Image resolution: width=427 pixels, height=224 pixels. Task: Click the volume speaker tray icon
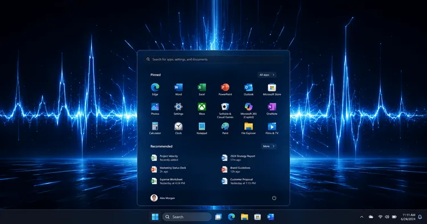[x=387, y=217]
